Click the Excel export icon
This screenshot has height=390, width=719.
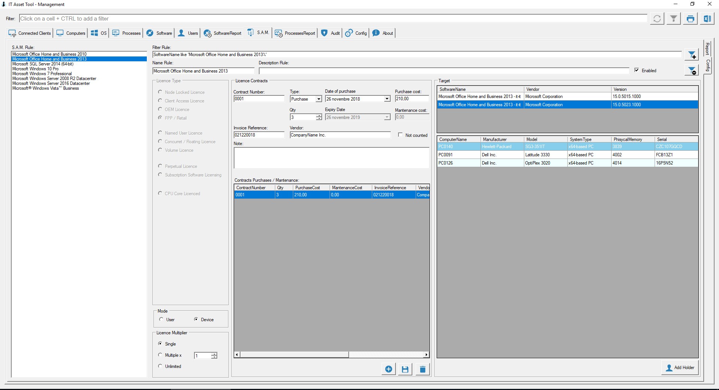[707, 19]
